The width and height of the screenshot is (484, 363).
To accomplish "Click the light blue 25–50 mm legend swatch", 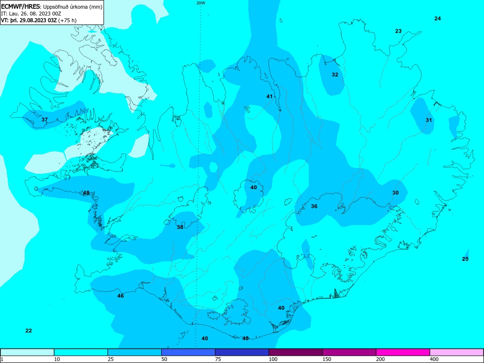I will click(x=135, y=352).
